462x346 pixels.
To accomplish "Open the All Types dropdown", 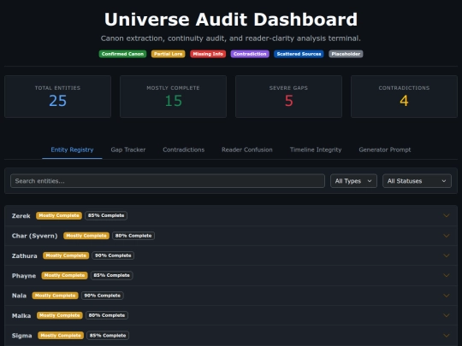I will click(x=353, y=181).
